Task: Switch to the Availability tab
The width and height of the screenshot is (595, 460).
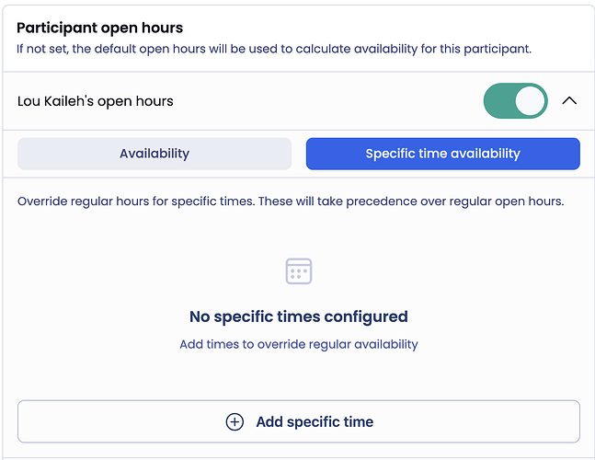Action: (x=154, y=154)
